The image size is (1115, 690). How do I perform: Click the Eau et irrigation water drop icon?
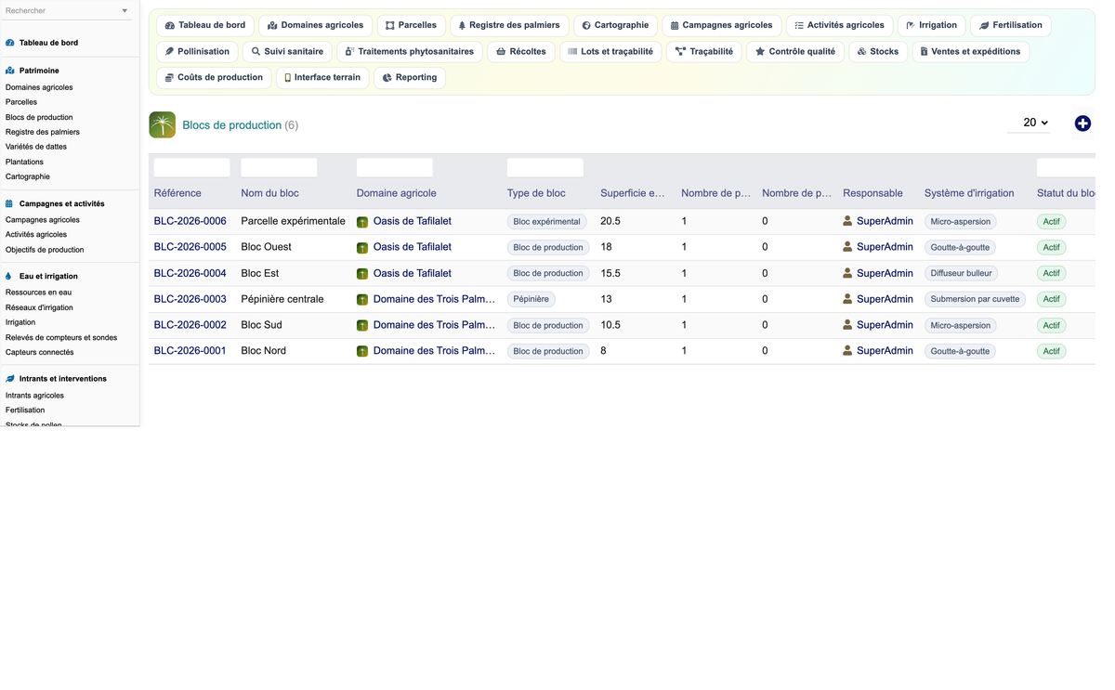click(9, 276)
